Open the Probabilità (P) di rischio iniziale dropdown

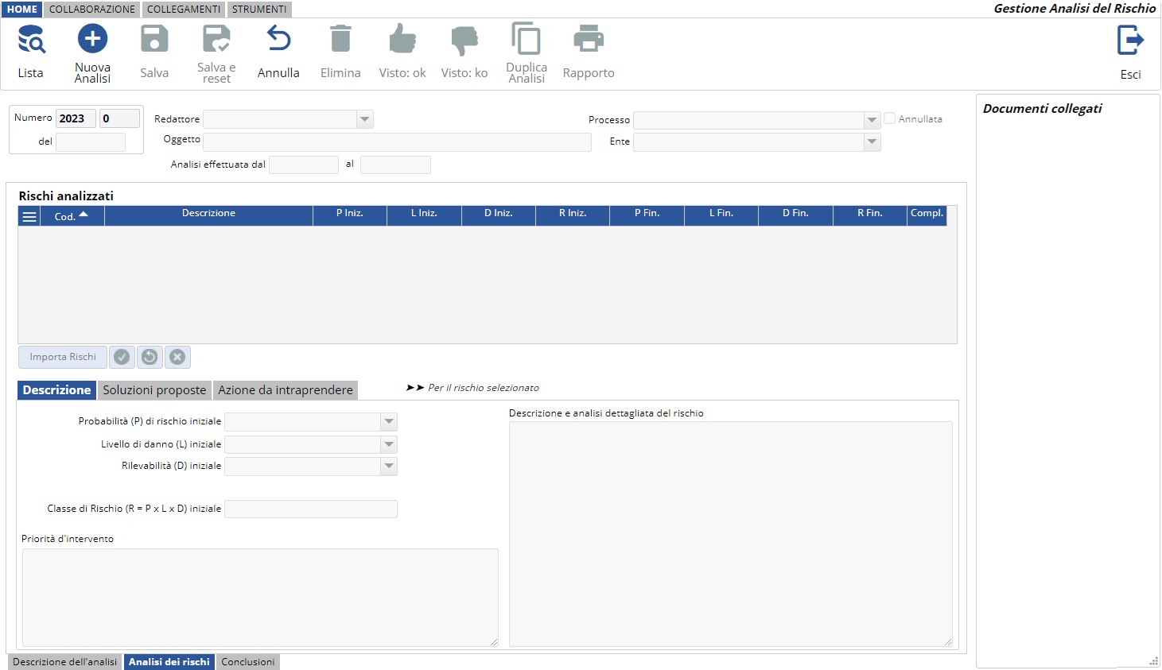click(x=389, y=422)
